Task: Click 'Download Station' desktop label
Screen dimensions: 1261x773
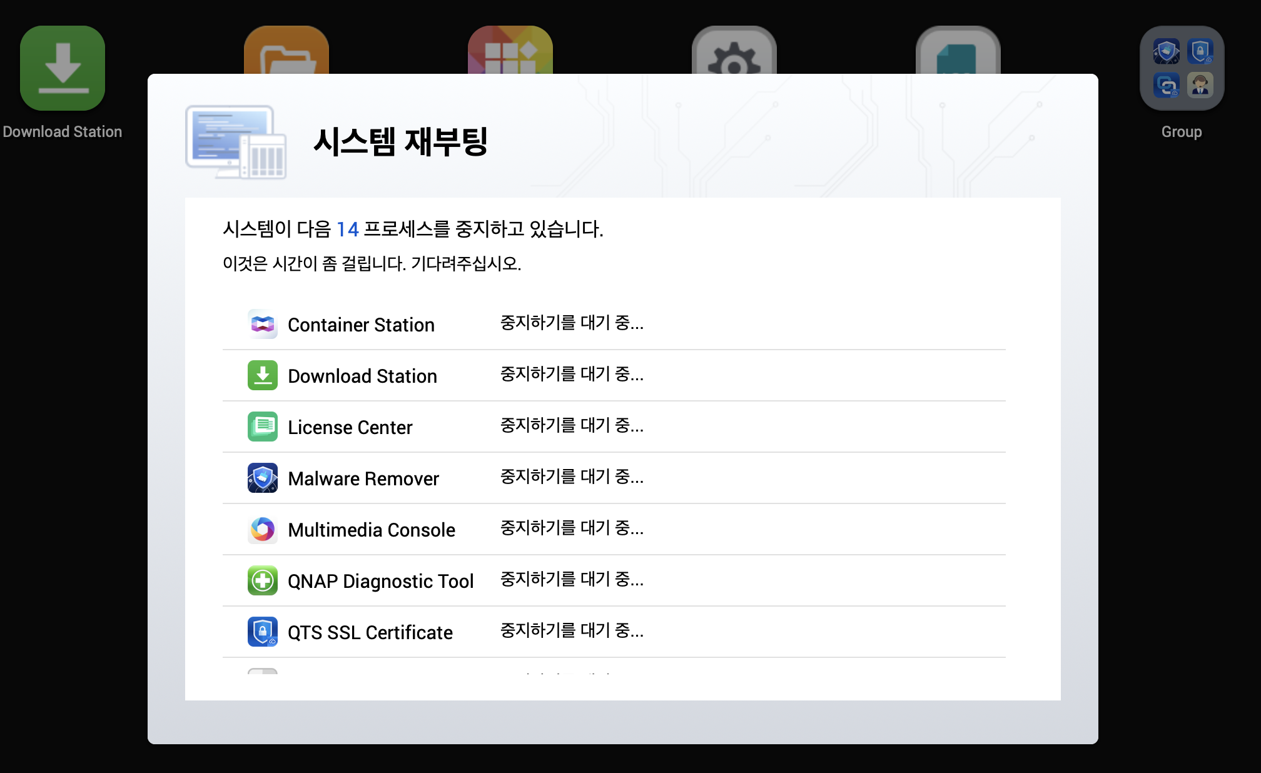Action: (63, 132)
